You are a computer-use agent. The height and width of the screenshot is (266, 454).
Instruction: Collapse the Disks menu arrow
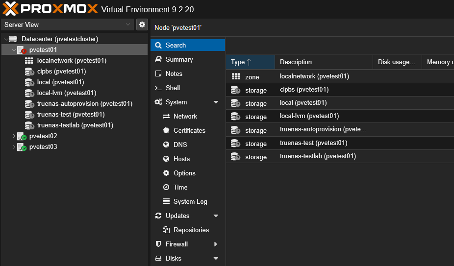pos(216,259)
